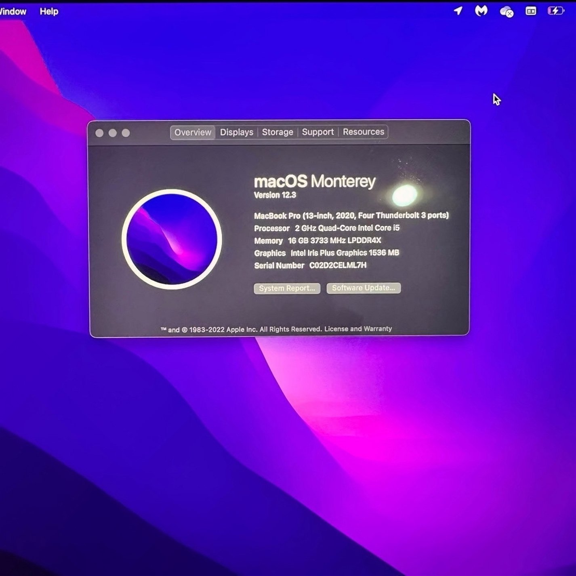576x576 pixels.
Task: Switch to the Overview tab
Action: tap(193, 132)
